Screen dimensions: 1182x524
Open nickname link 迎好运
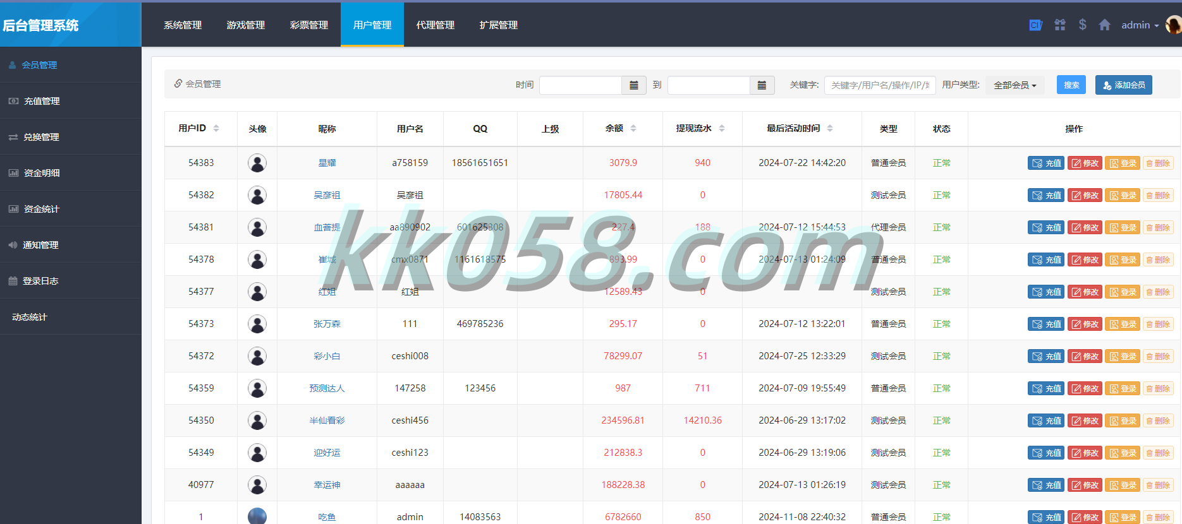(327, 453)
